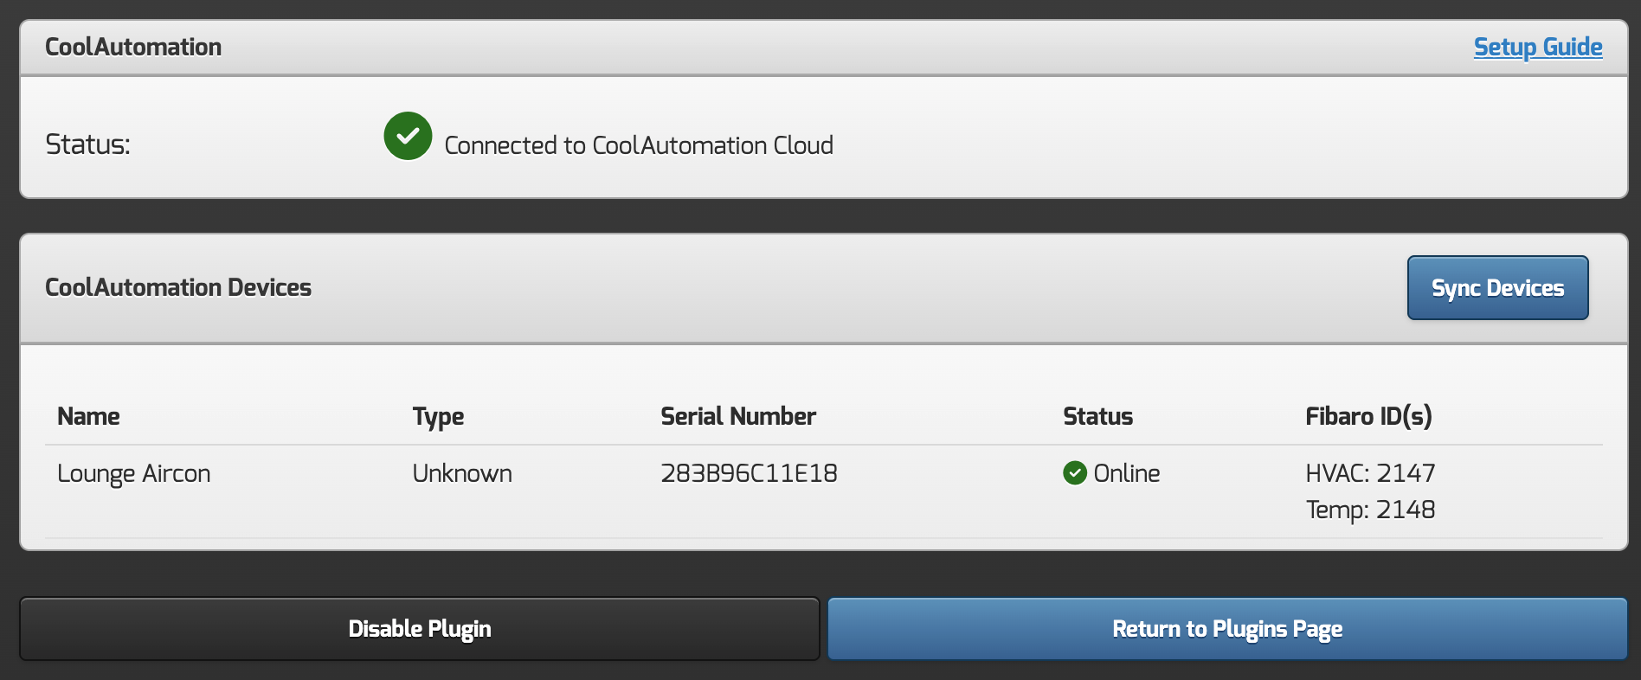The width and height of the screenshot is (1641, 680).
Task: Open the Setup Guide link
Action: tap(1537, 47)
